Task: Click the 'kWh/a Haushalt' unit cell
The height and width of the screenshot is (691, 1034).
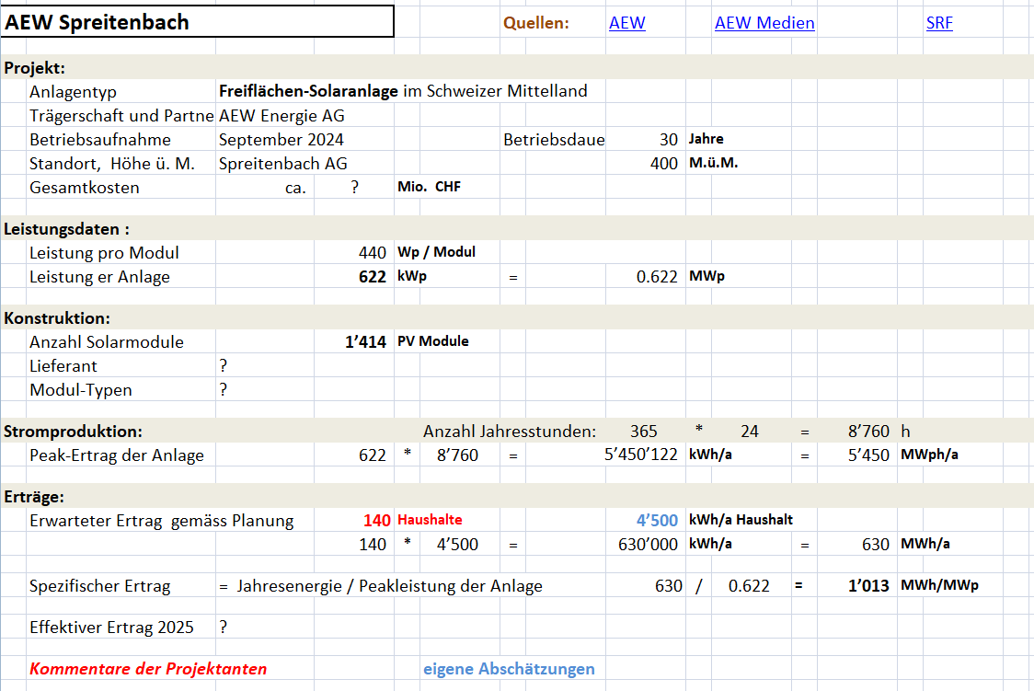Action: tap(741, 520)
